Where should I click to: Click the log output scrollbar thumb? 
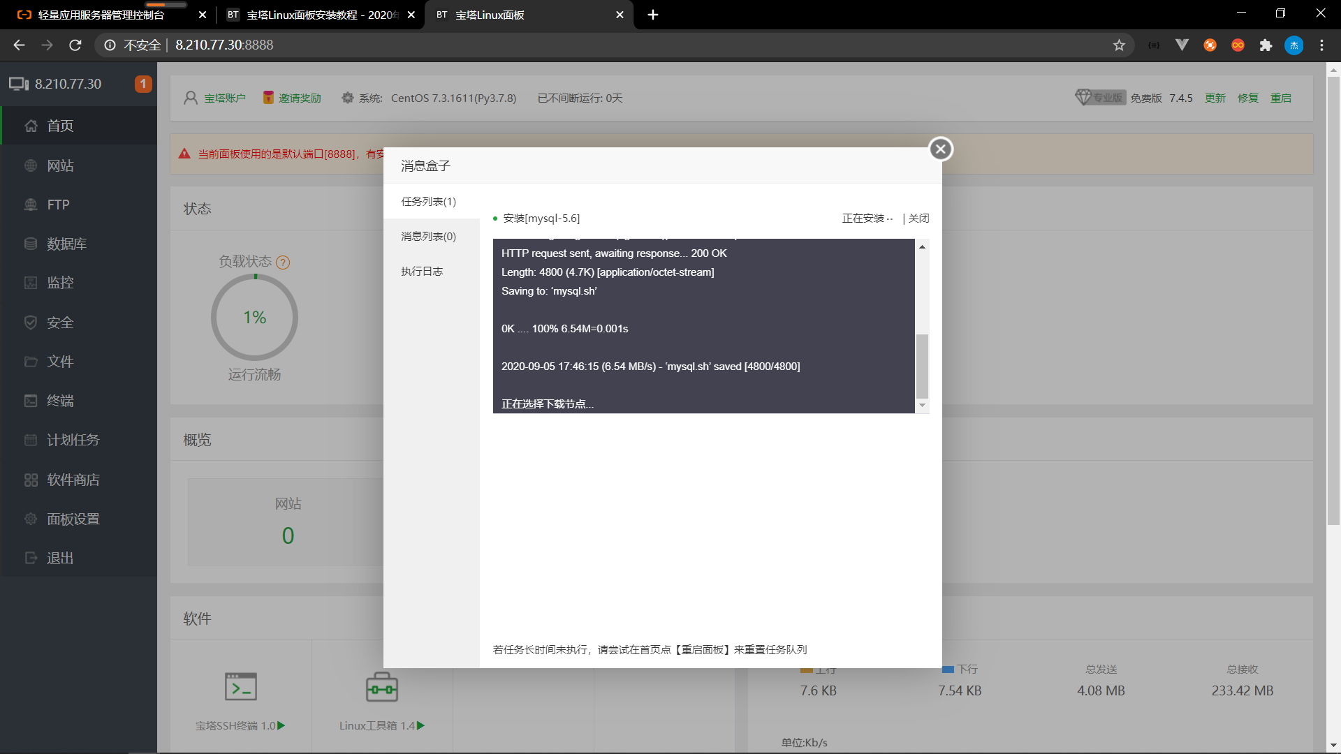pyautogui.click(x=922, y=366)
